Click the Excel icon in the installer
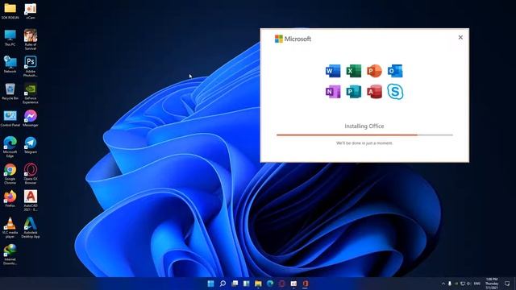The width and height of the screenshot is (516, 290). (353, 71)
